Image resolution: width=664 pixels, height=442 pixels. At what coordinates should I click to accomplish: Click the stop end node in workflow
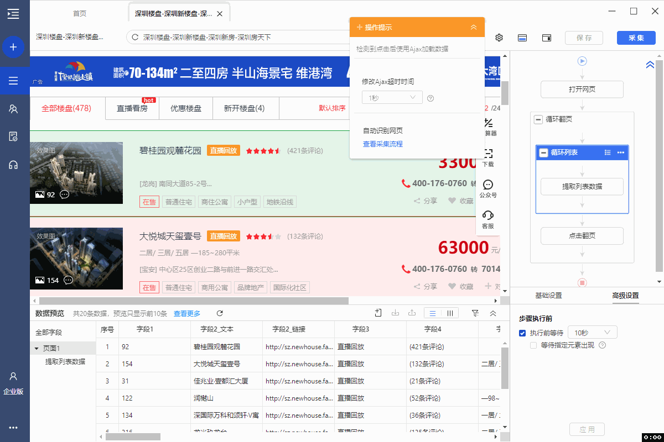coord(582,283)
